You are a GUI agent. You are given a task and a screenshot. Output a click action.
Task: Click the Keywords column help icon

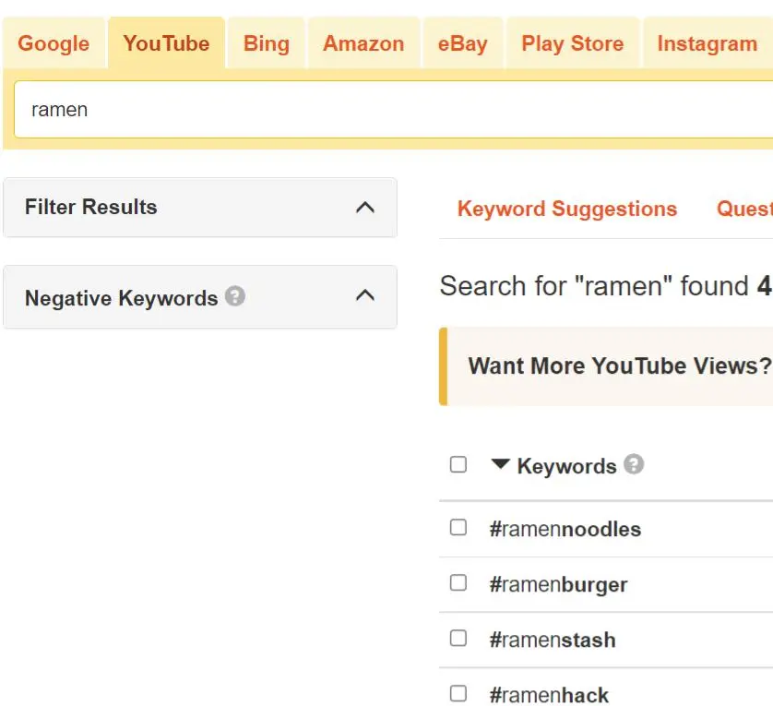(634, 464)
